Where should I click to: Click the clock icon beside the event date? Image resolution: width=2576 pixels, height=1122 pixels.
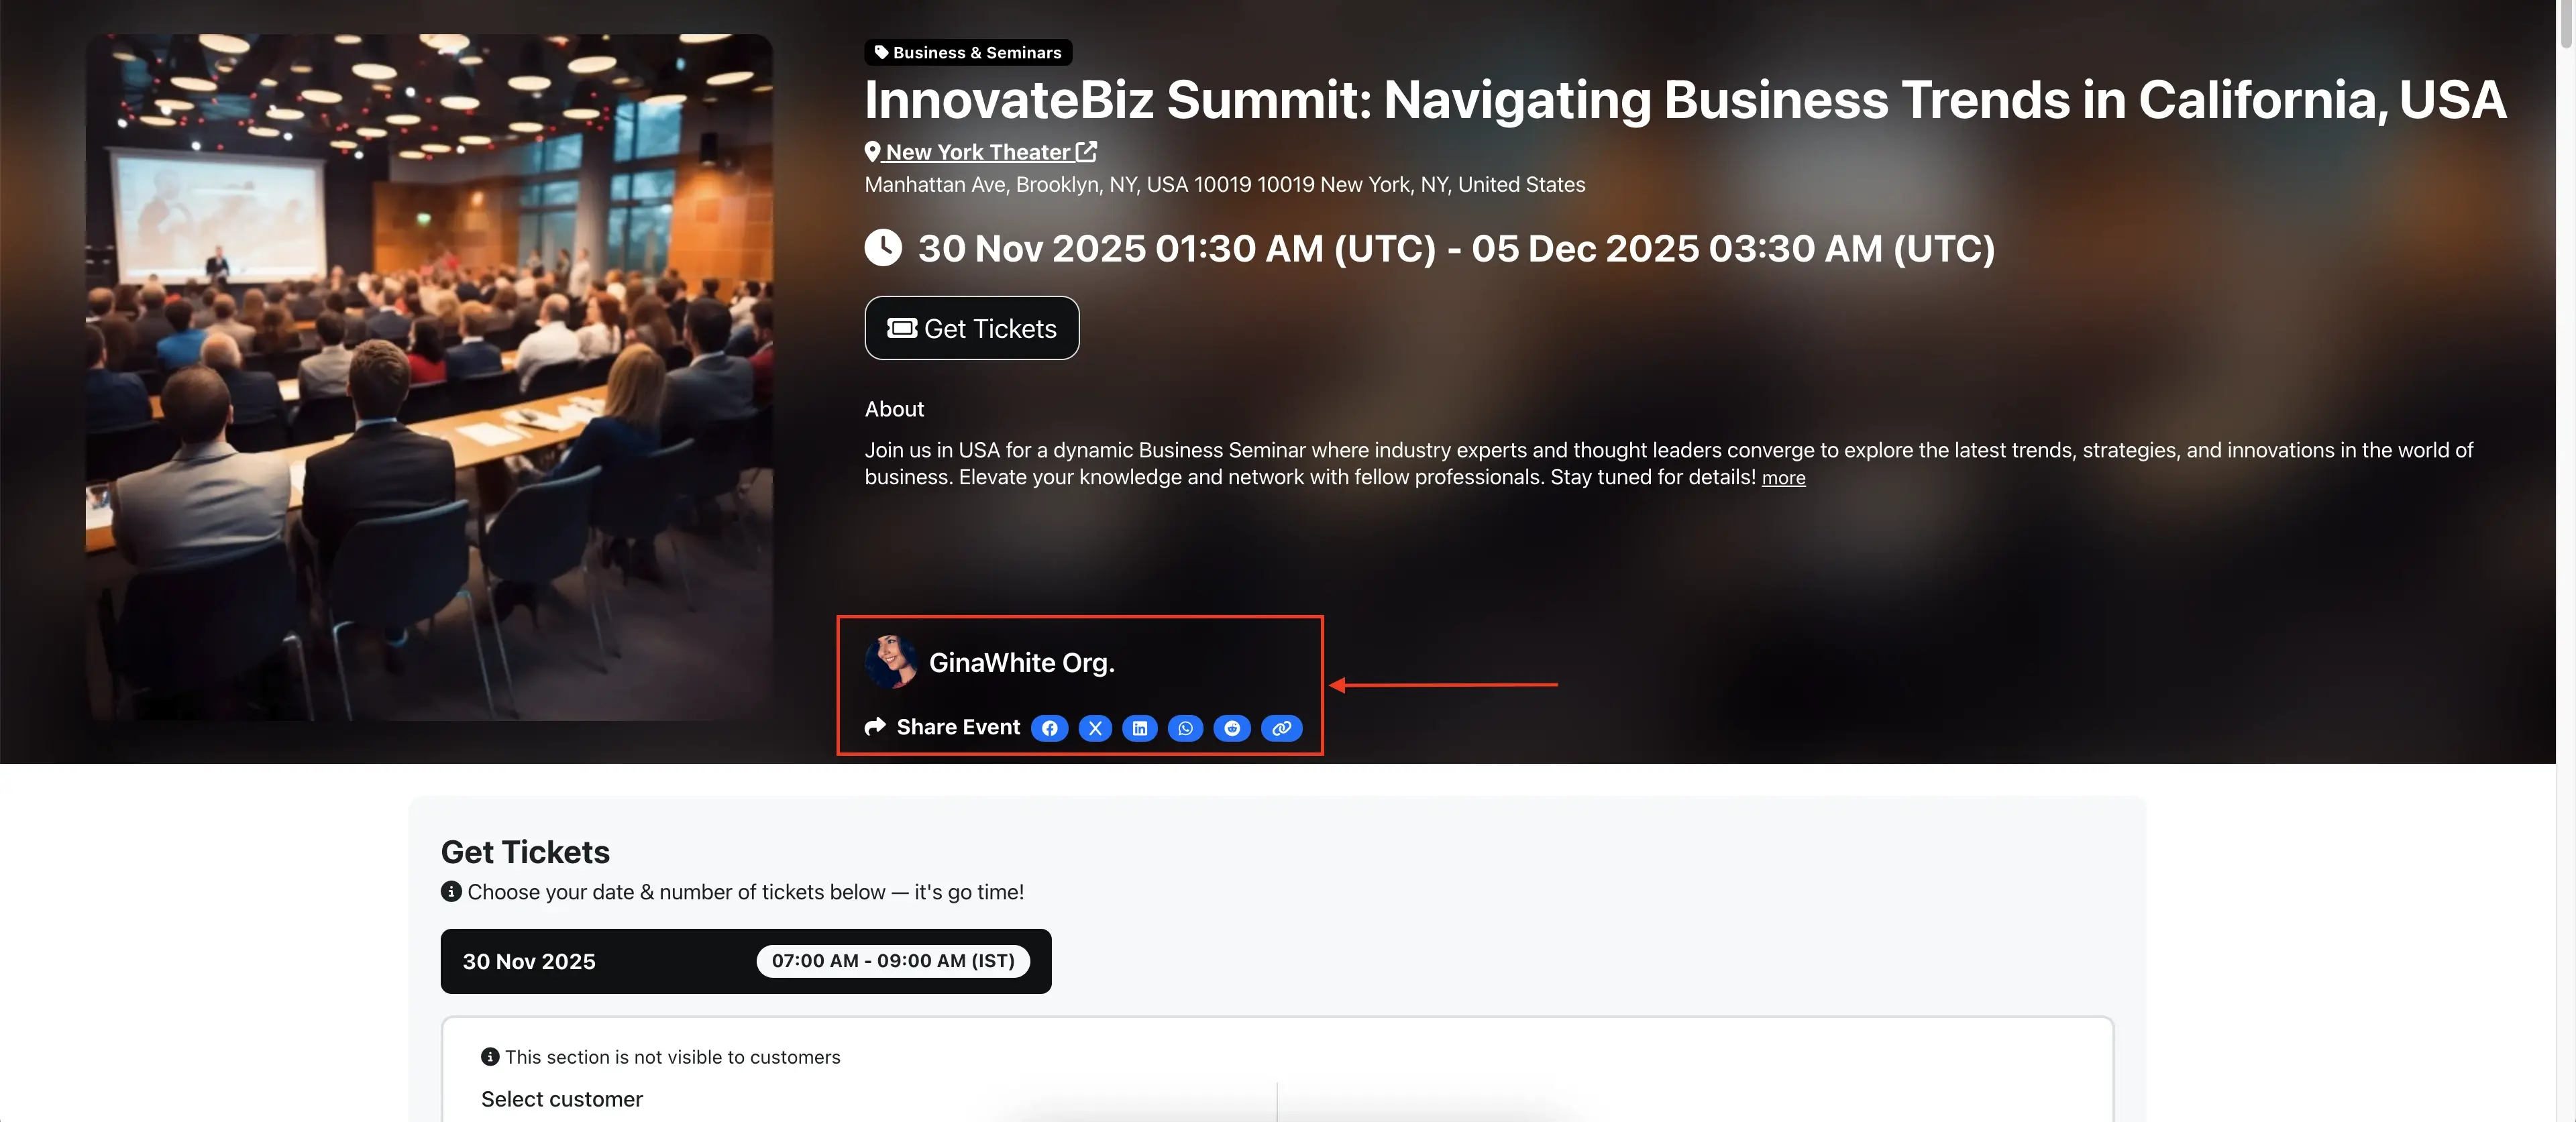883,248
